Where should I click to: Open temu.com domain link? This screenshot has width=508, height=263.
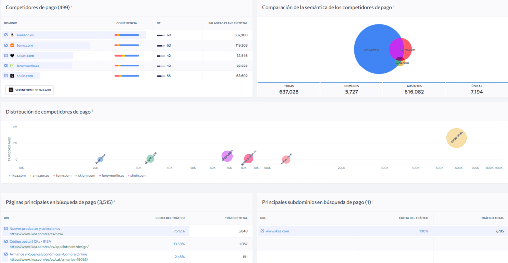click(x=25, y=45)
